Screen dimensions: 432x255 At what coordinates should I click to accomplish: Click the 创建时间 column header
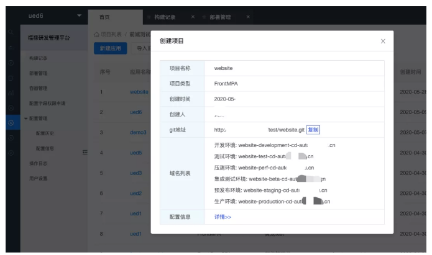click(x=410, y=72)
